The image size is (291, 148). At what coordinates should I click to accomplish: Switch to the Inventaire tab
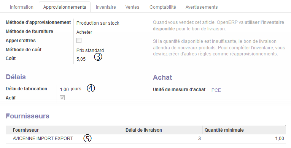click(x=106, y=7)
